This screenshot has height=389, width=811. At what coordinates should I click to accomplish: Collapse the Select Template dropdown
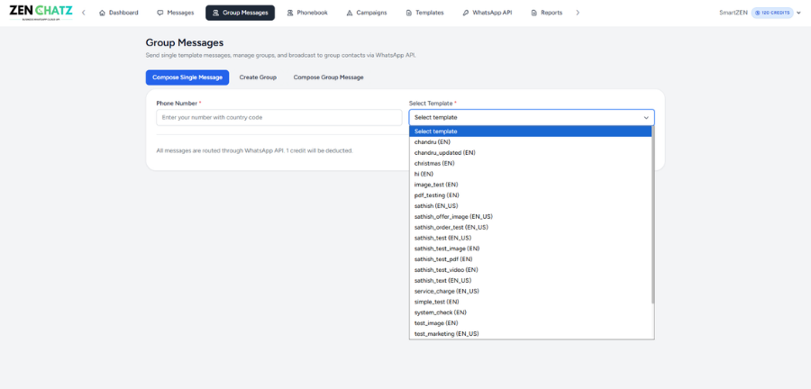point(532,117)
